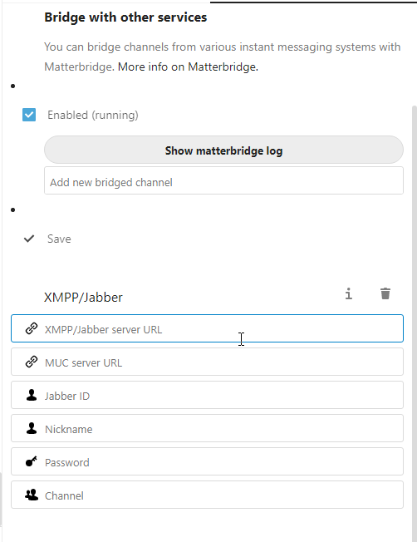Uncheck the Enabled (running) checkbox
This screenshot has height=542, width=417.
[x=29, y=115]
